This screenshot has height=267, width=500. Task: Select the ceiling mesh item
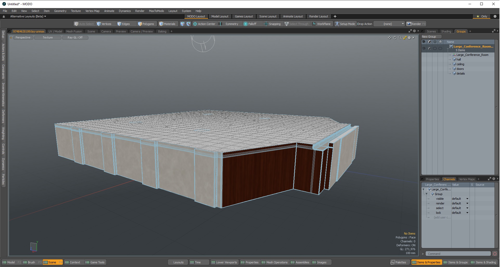pyautogui.click(x=460, y=64)
